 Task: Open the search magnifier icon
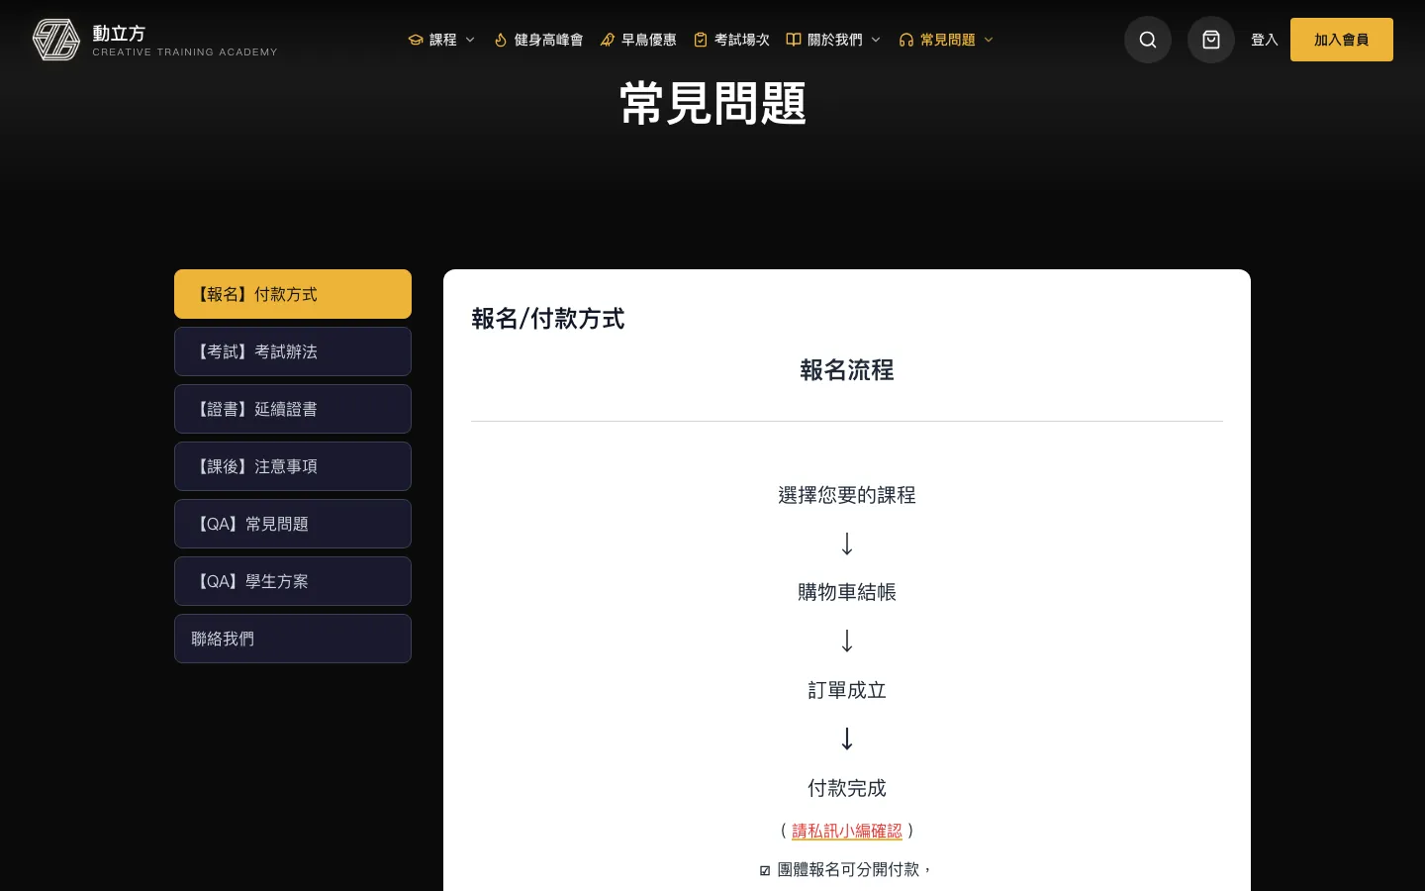[1148, 40]
